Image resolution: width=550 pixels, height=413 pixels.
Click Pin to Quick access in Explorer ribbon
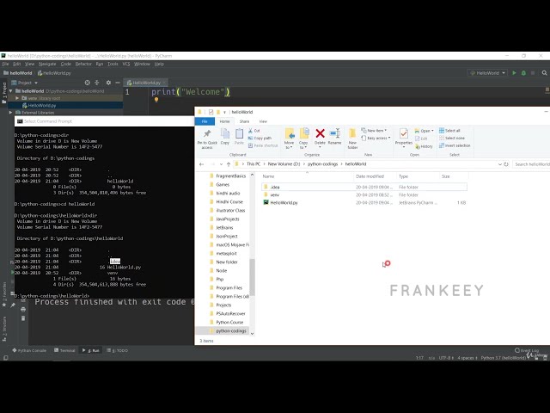(x=207, y=139)
